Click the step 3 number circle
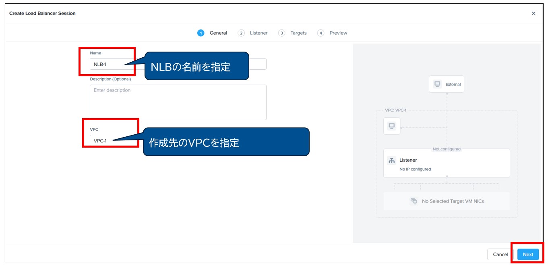This screenshot has height=267, width=550. 282,33
